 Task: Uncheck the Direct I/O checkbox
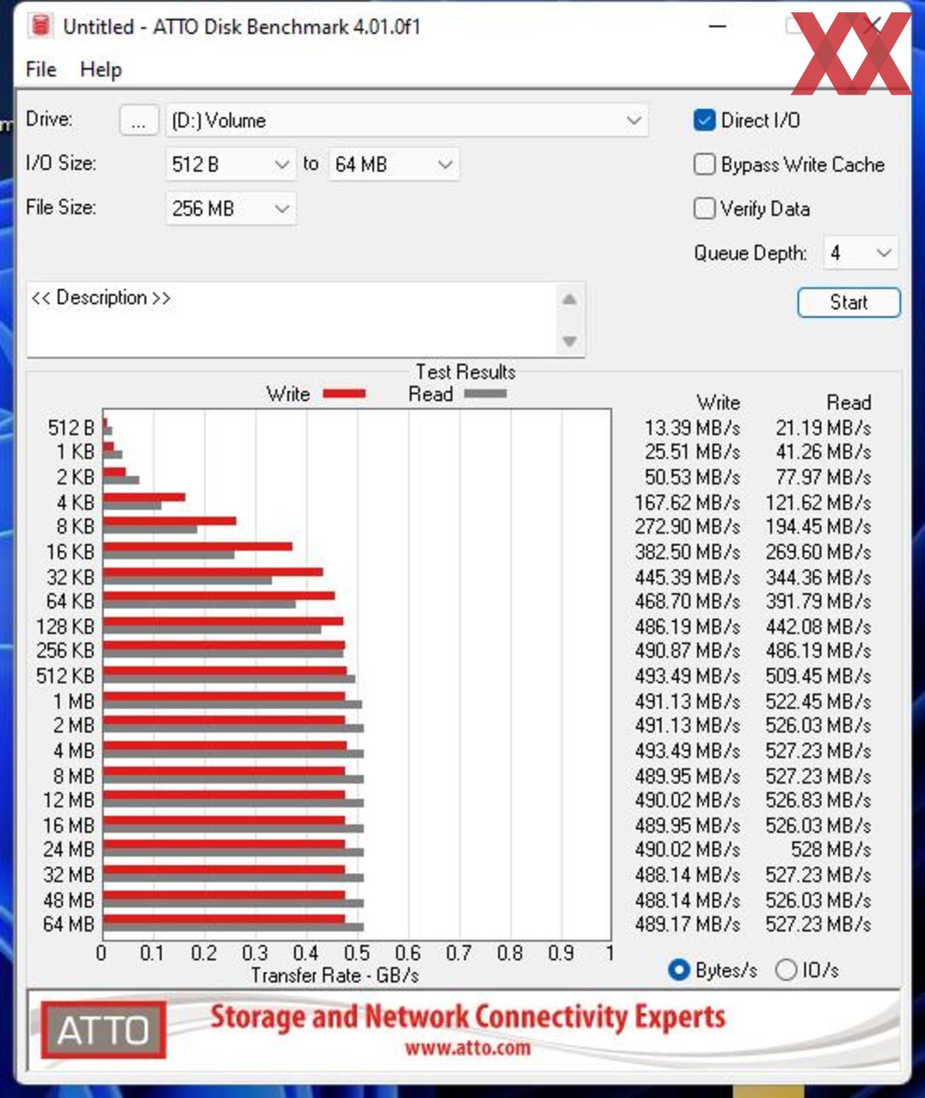[704, 120]
